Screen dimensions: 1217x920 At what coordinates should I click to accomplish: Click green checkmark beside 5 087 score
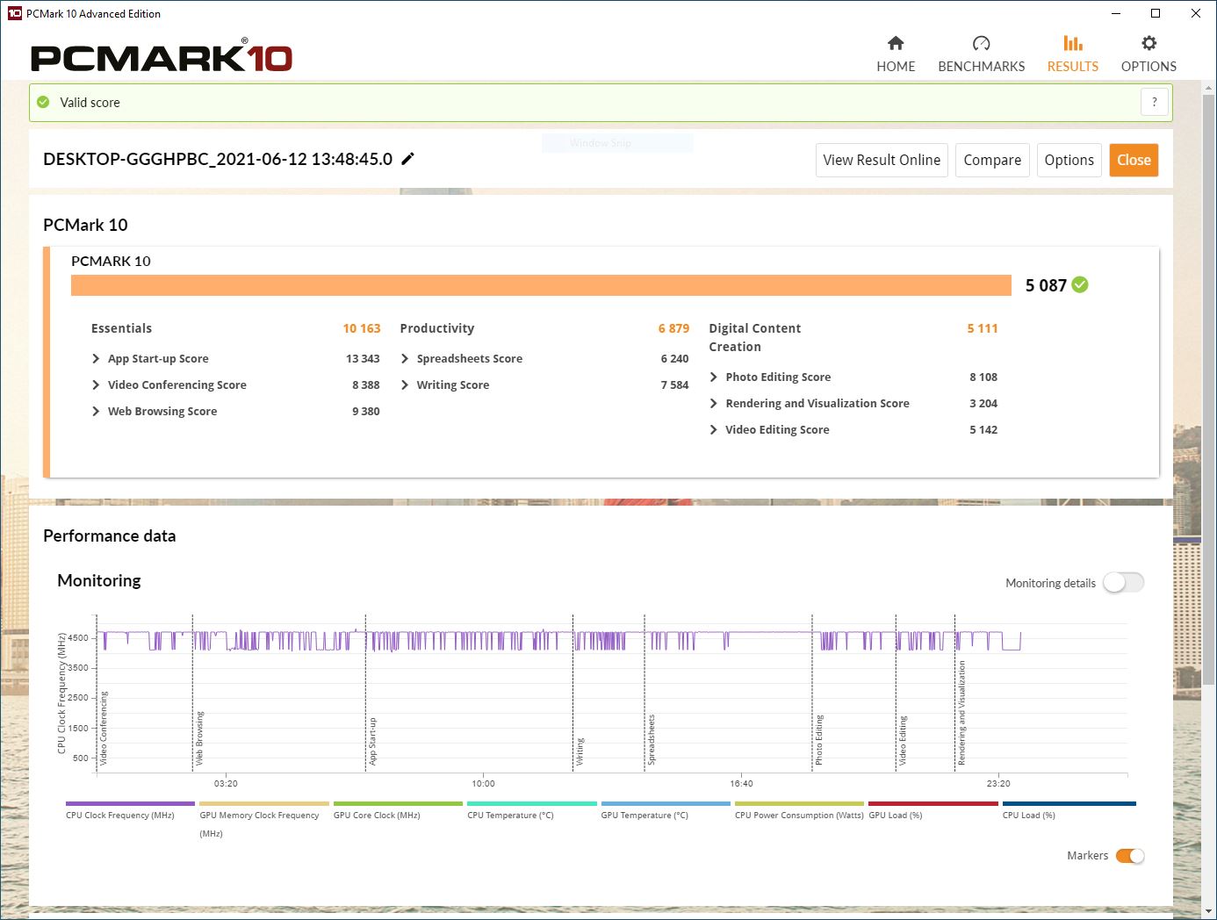(x=1080, y=284)
